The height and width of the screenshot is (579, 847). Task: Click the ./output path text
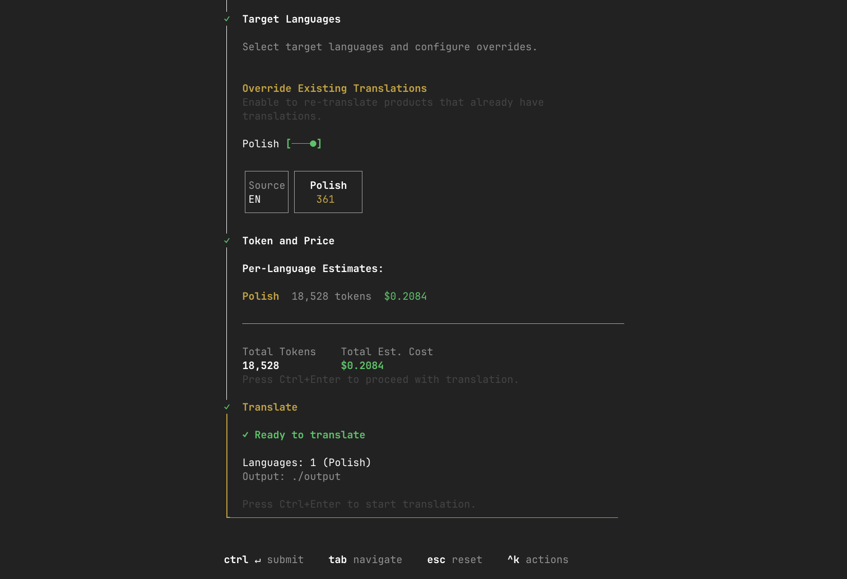316,476
